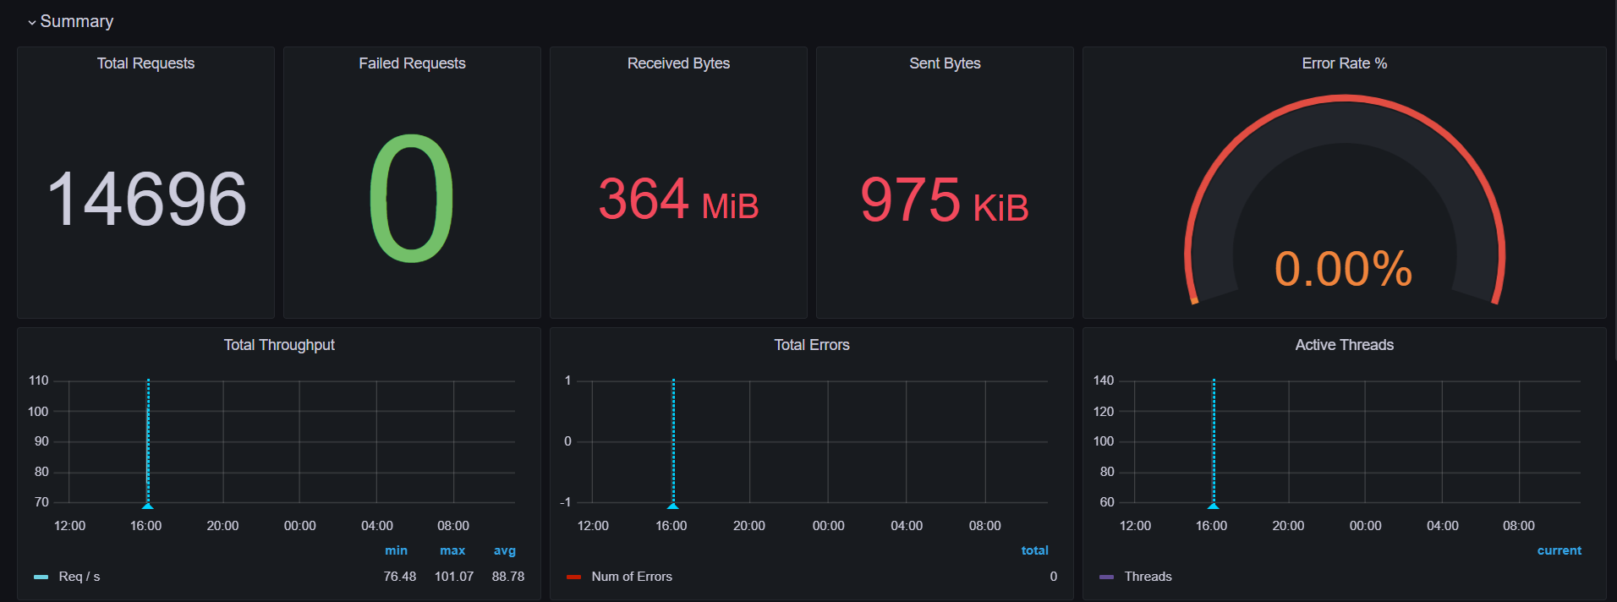1617x602 pixels.
Task: Open the Error Rate % panel title menu
Action: click(1344, 63)
